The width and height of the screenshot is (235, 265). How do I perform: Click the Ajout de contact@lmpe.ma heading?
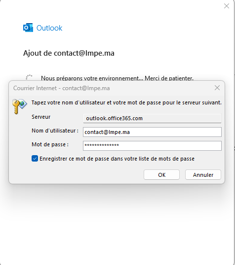[x=69, y=53]
